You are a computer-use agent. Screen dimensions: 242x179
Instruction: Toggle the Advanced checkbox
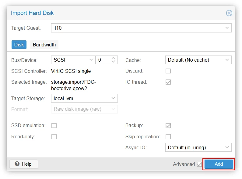[x=199, y=164]
